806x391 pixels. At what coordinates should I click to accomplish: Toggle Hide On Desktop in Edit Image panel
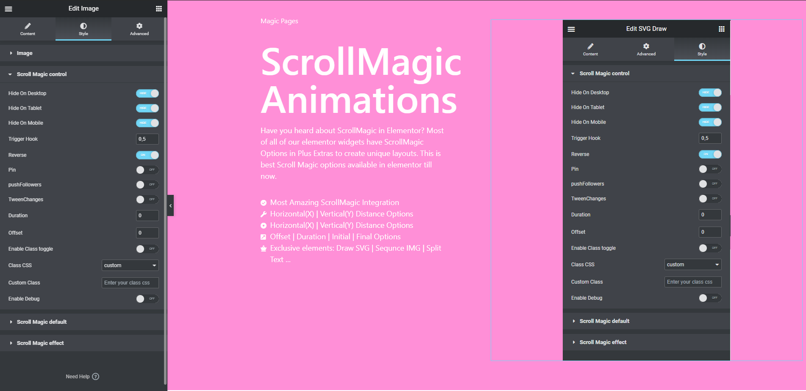point(147,93)
